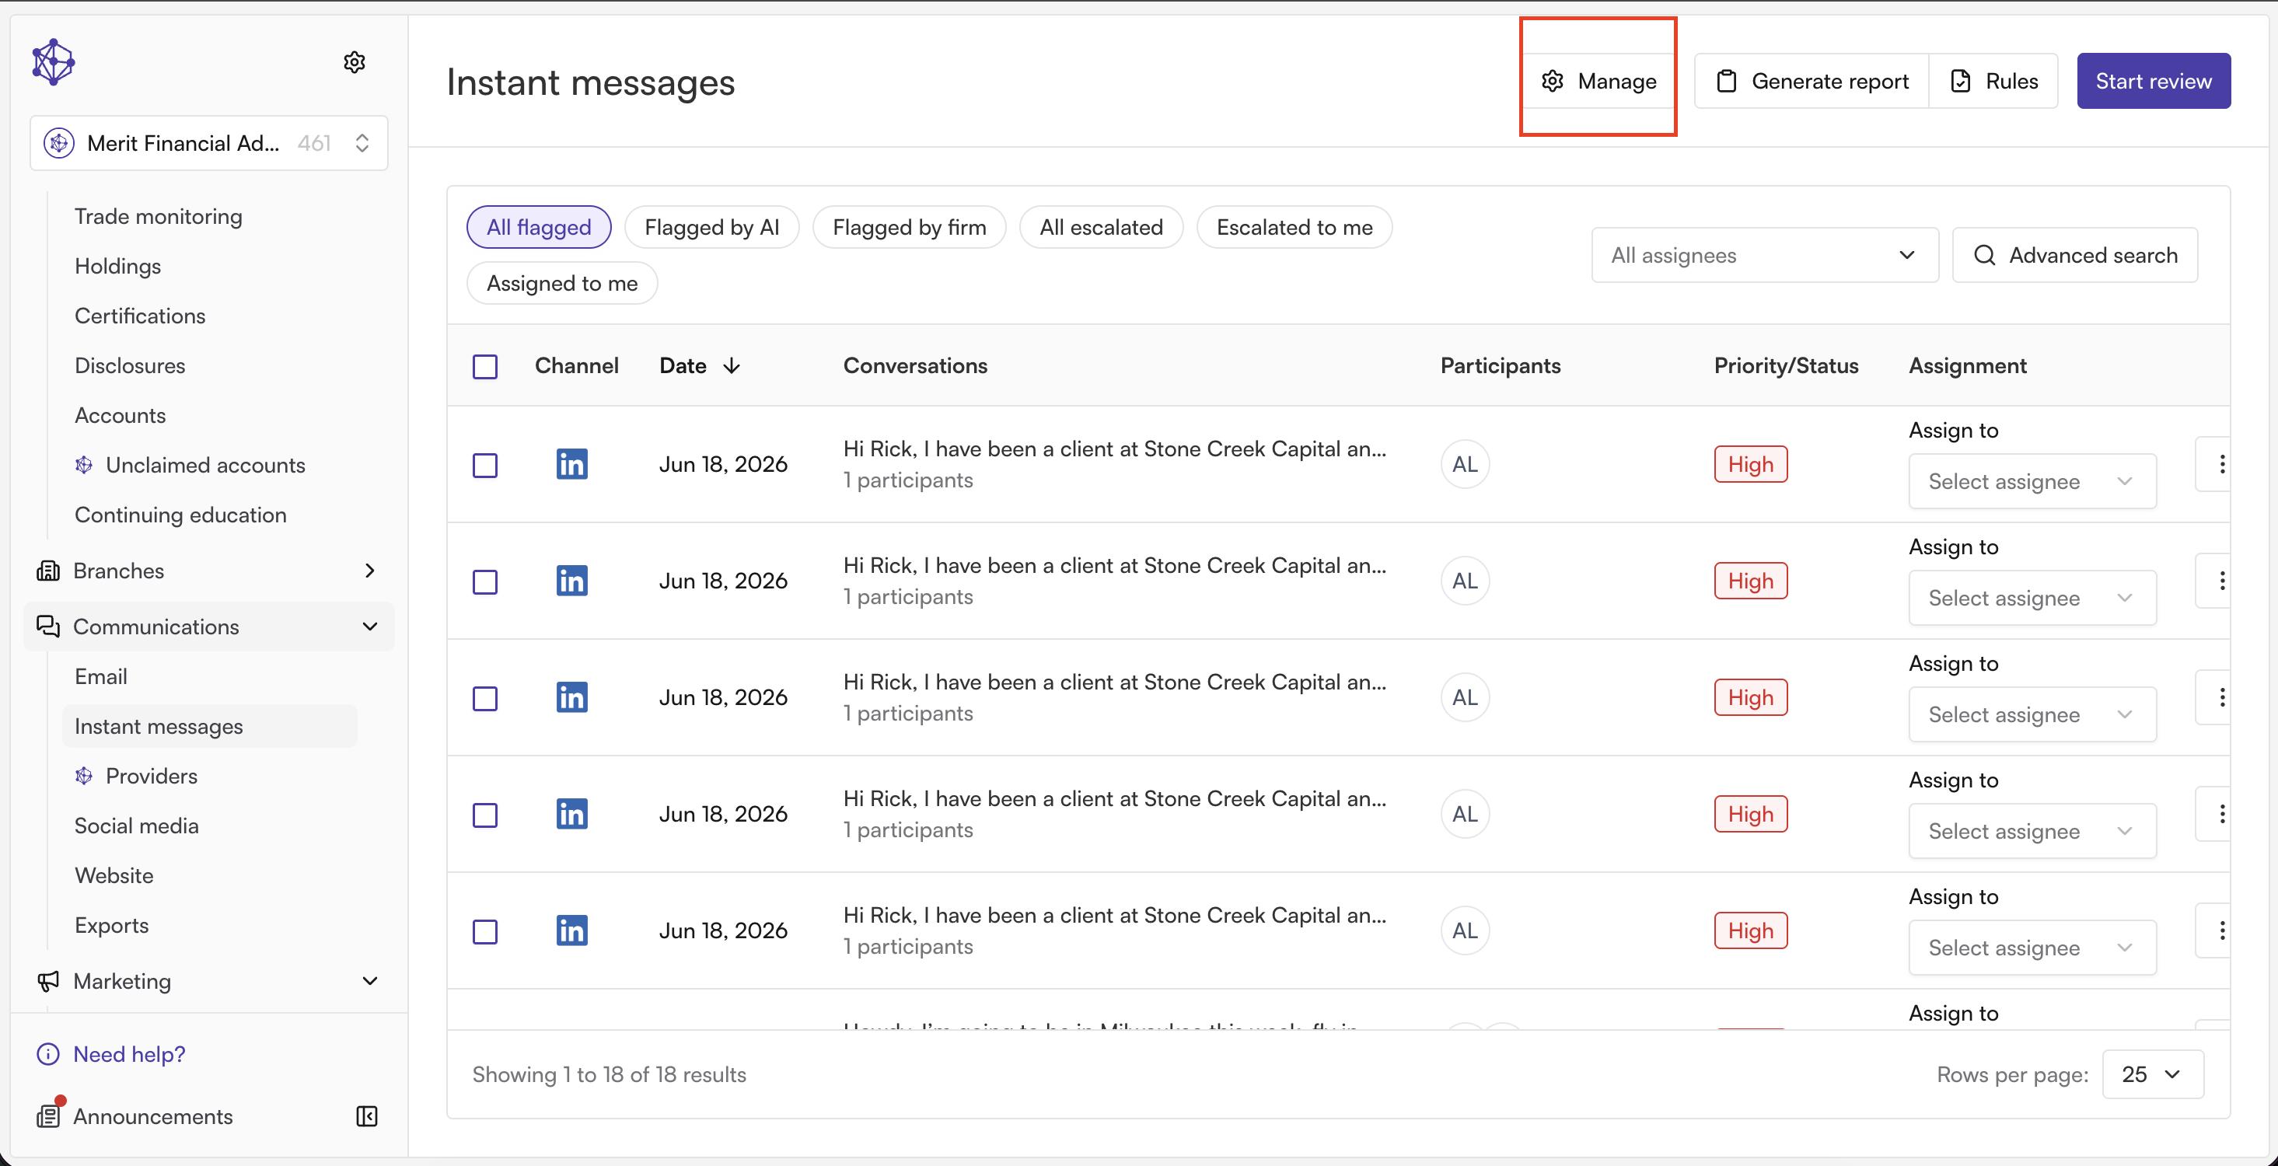The width and height of the screenshot is (2278, 1166).
Task: Click the AL participant avatar in second row
Action: tap(1466, 581)
